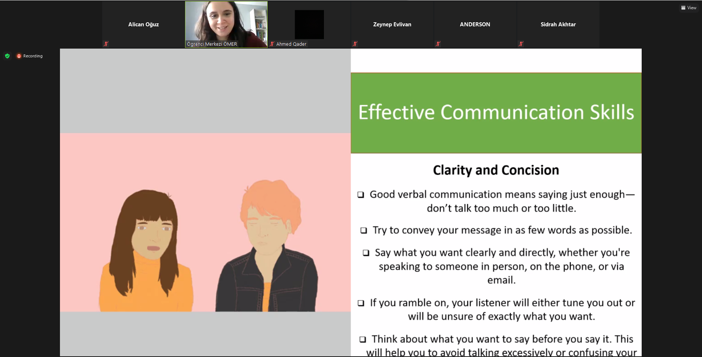Click the Effective Communication Skills green title banner
This screenshot has height=357, width=702.
click(x=496, y=113)
